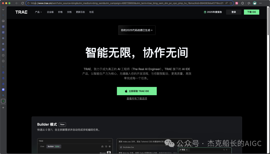The height and width of the screenshot is (154, 270).
Task: Expand the 产品 dropdown menu
Action: tap(38, 12)
